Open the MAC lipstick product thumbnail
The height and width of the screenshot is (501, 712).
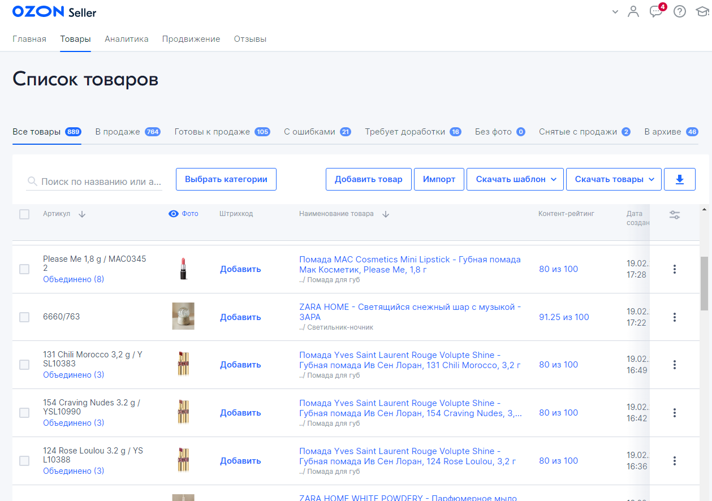pos(183,269)
